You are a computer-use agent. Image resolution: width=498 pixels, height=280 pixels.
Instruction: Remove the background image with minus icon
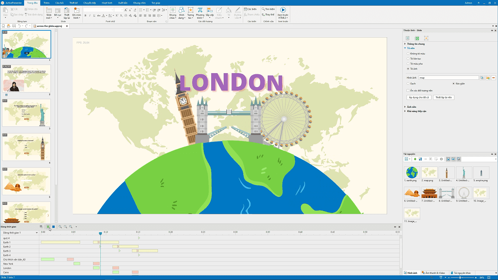click(x=493, y=78)
